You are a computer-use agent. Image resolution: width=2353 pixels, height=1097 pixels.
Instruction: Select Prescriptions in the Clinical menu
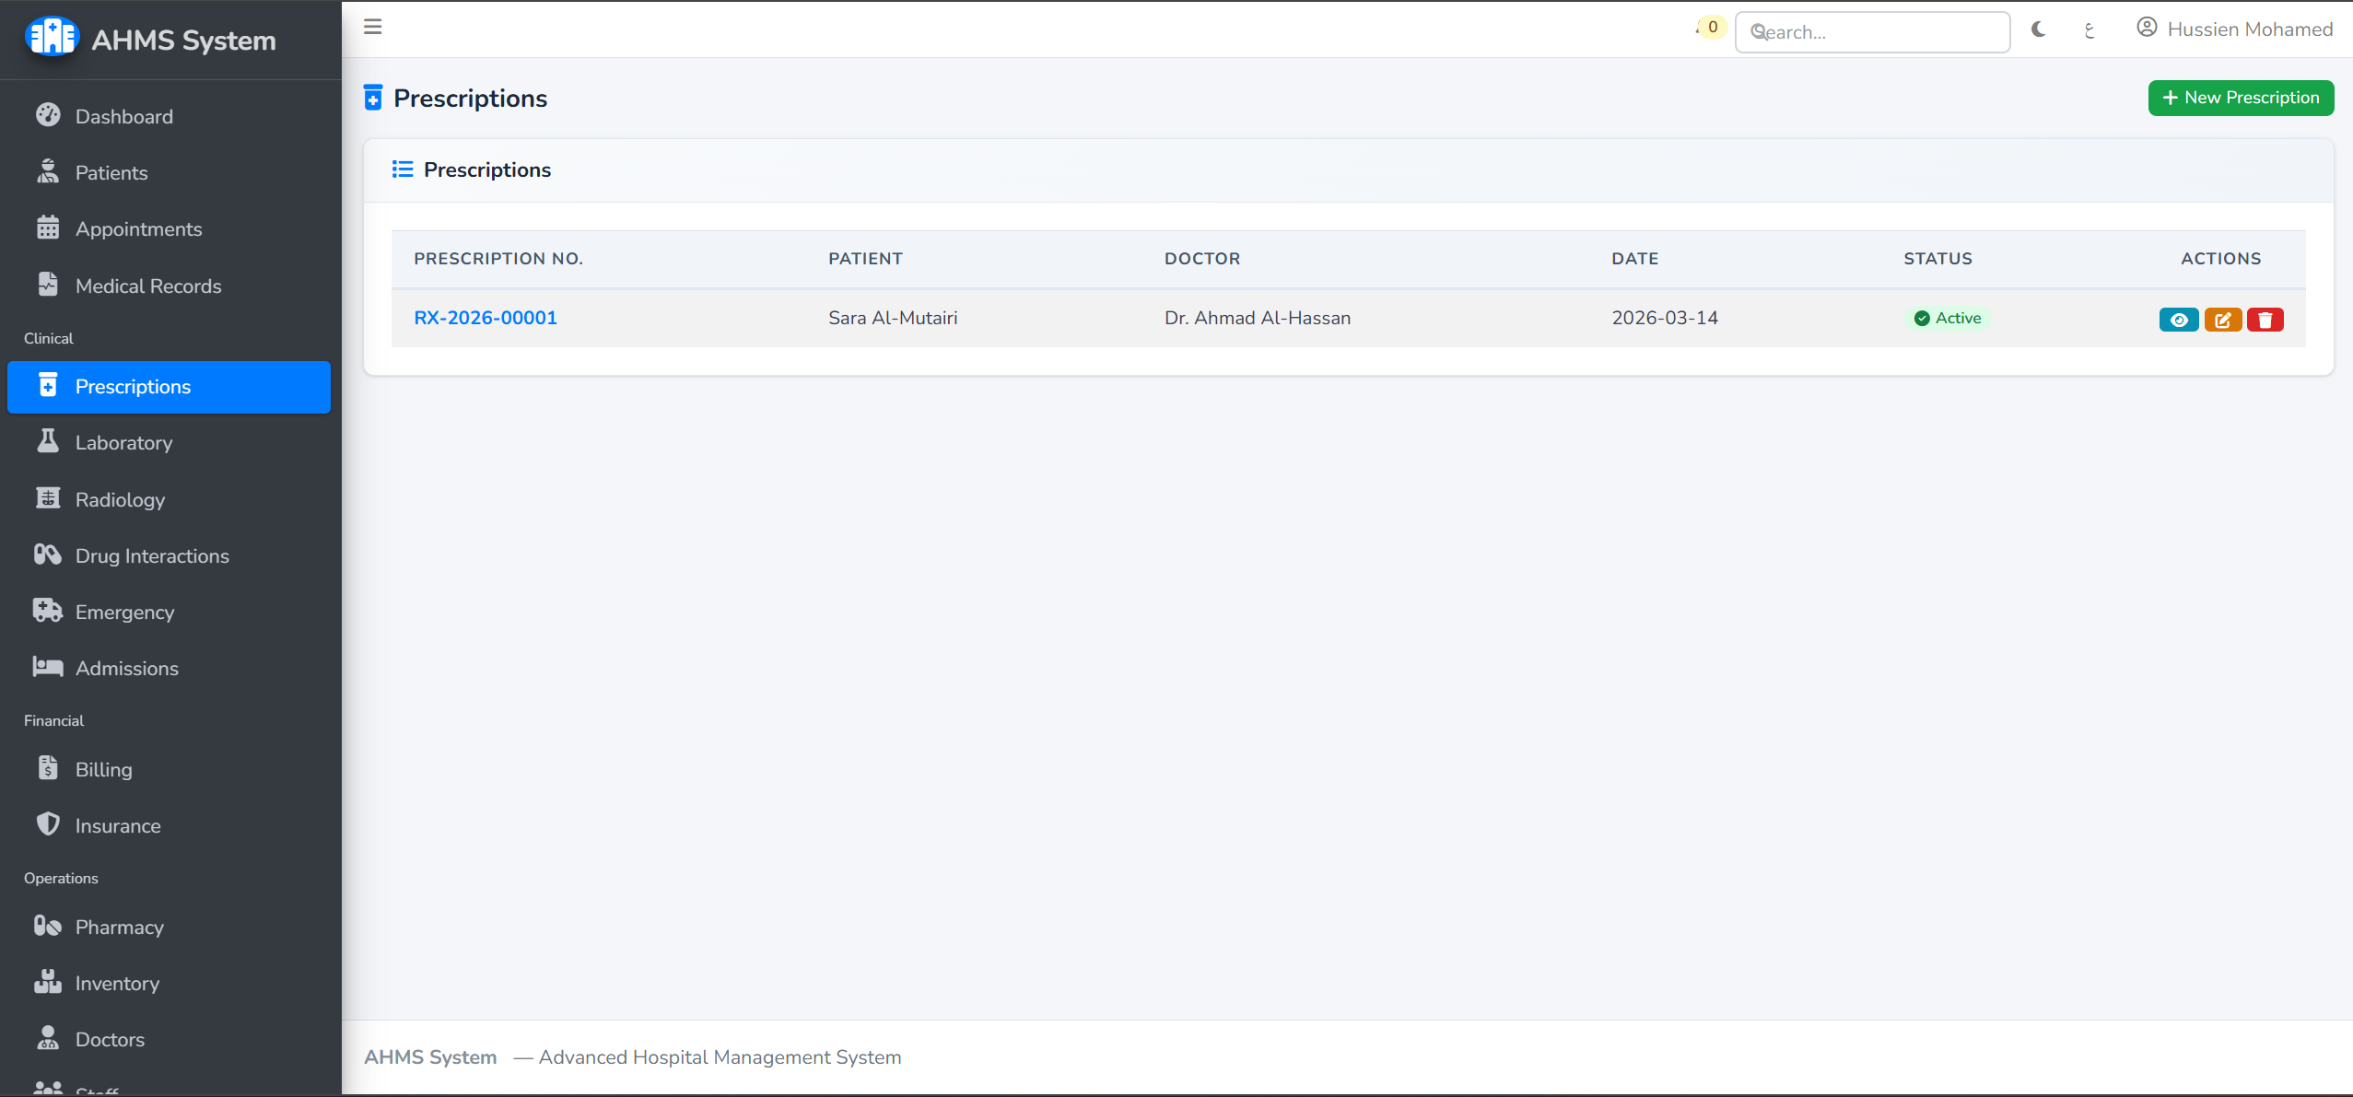pos(134,386)
